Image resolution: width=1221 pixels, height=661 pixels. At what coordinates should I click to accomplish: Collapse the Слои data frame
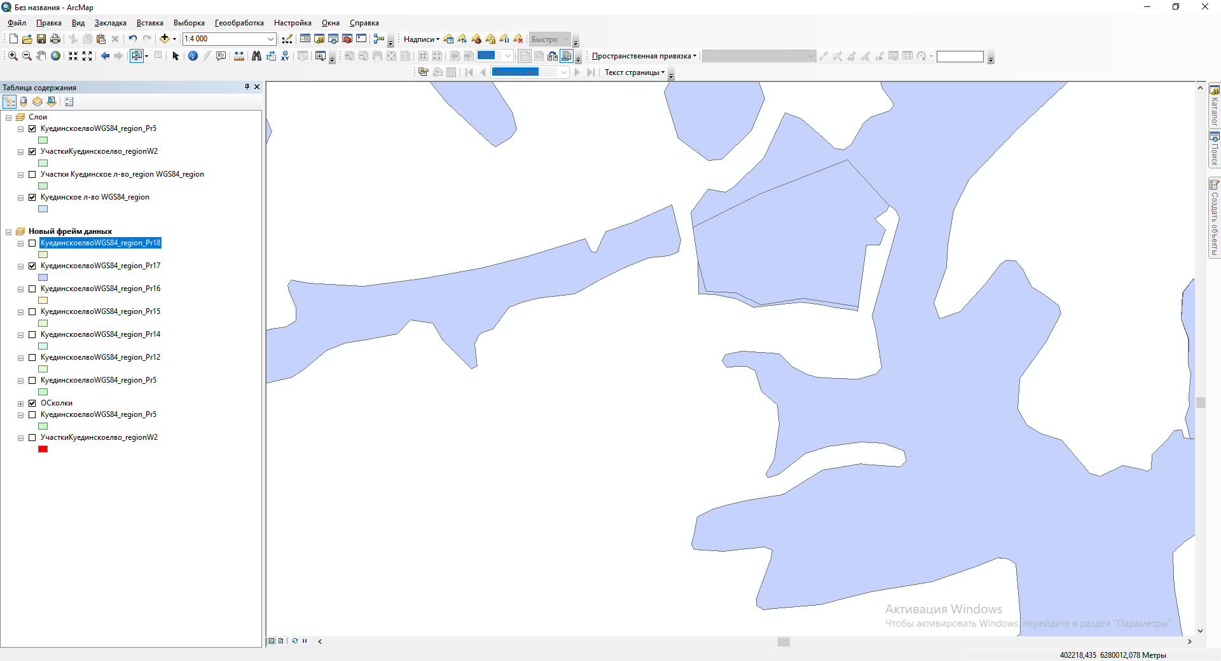[x=9, y=118]
